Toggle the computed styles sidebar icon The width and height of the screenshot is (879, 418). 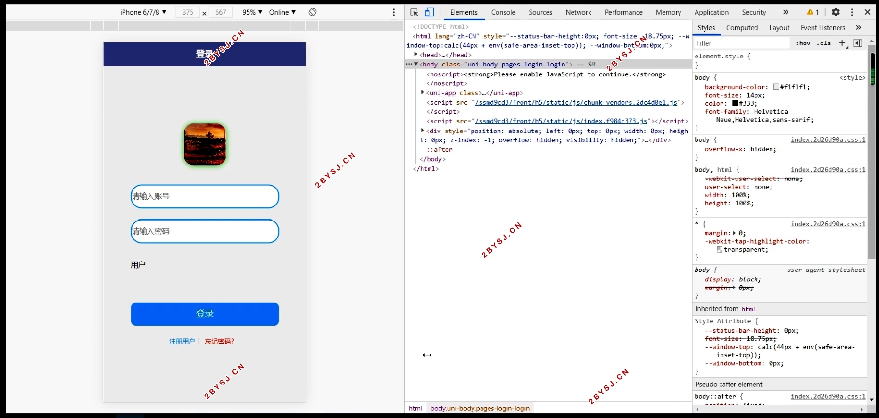pyautogui.click(x=858, y=43)
